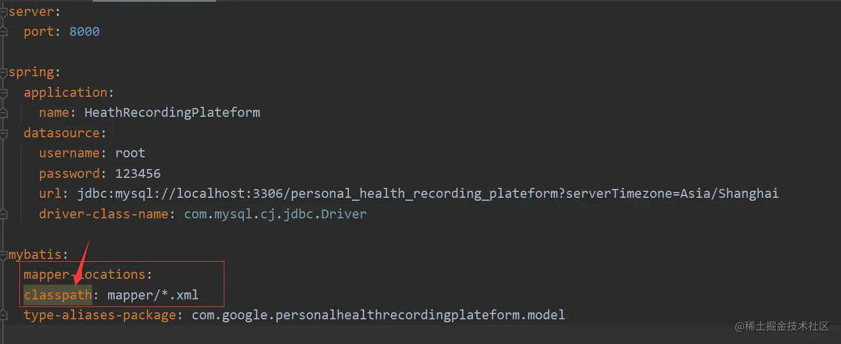Click the mapper-locations key

(x=84, y=275)
